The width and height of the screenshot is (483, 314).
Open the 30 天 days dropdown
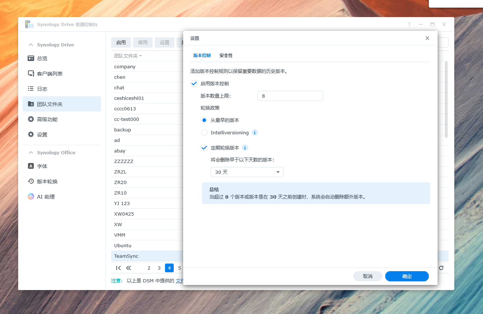247,172
